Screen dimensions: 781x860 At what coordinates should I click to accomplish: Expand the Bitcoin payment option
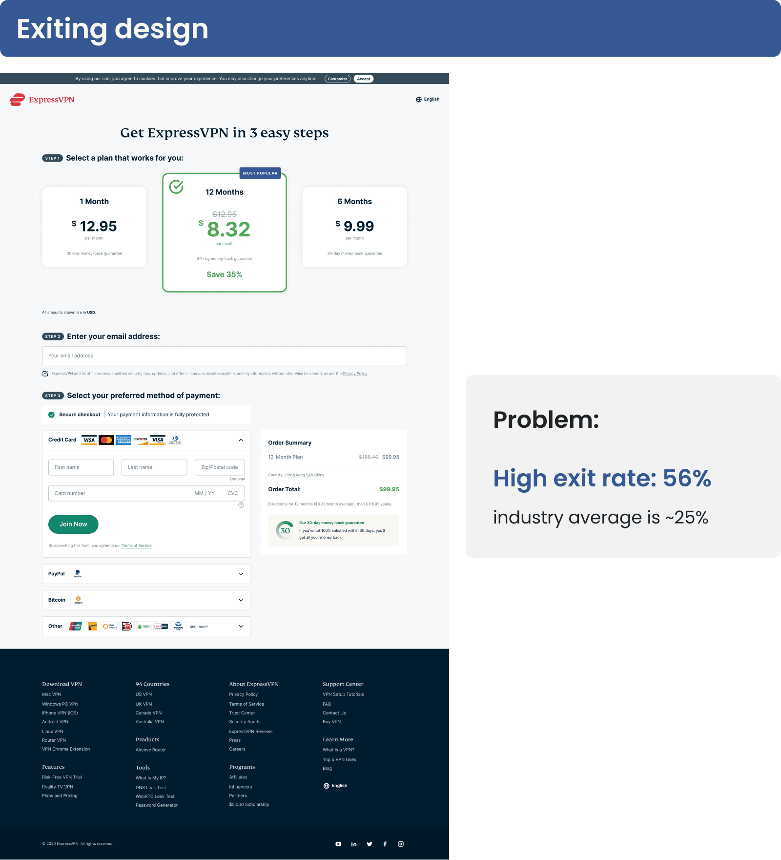(x=146, y=600)
